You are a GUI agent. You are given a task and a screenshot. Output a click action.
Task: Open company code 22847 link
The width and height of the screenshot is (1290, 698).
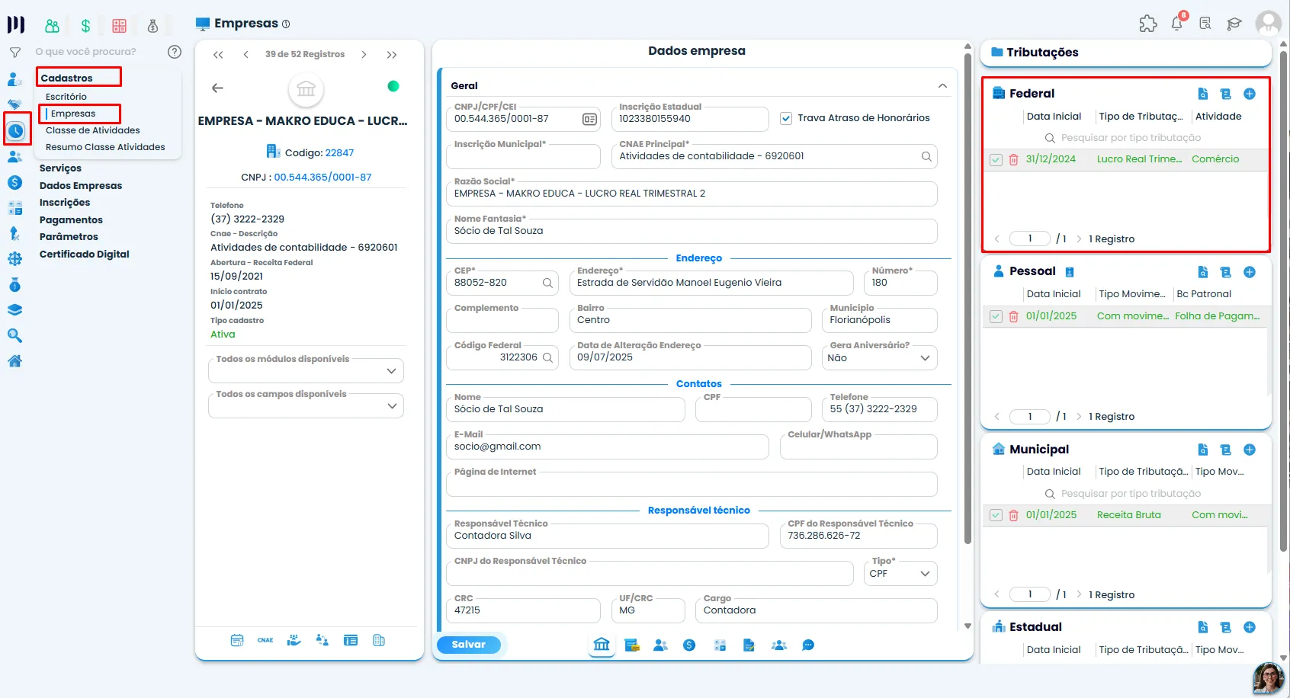pyautogui.click(x=339, y=153)
